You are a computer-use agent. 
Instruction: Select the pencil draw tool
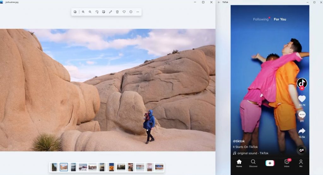[x=110, y=12]
